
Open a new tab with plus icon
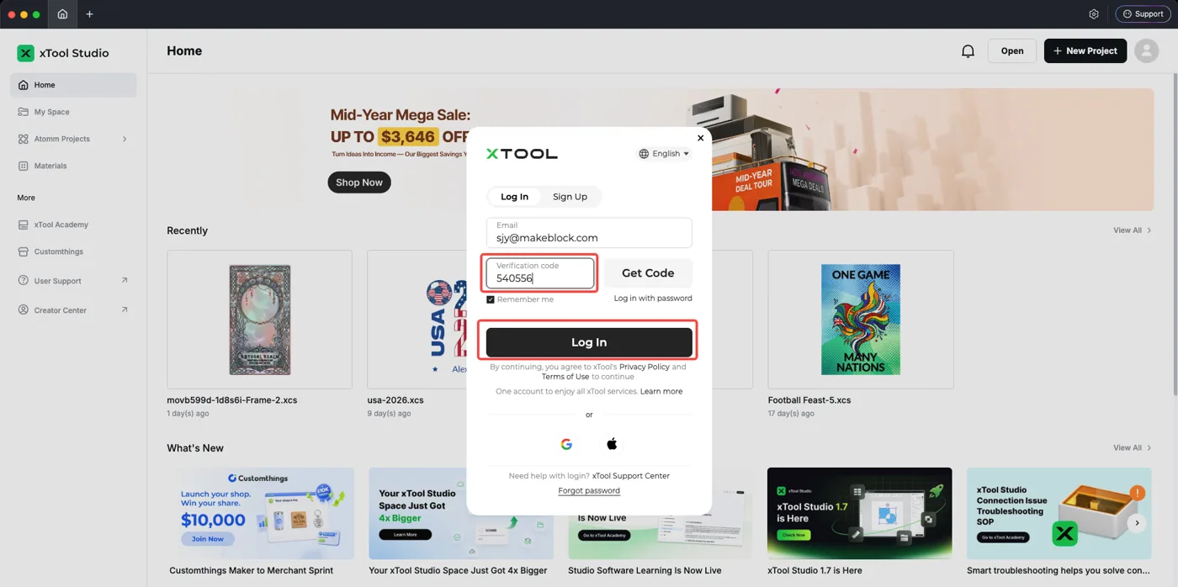pyautogui.click(x=89, y=14)
